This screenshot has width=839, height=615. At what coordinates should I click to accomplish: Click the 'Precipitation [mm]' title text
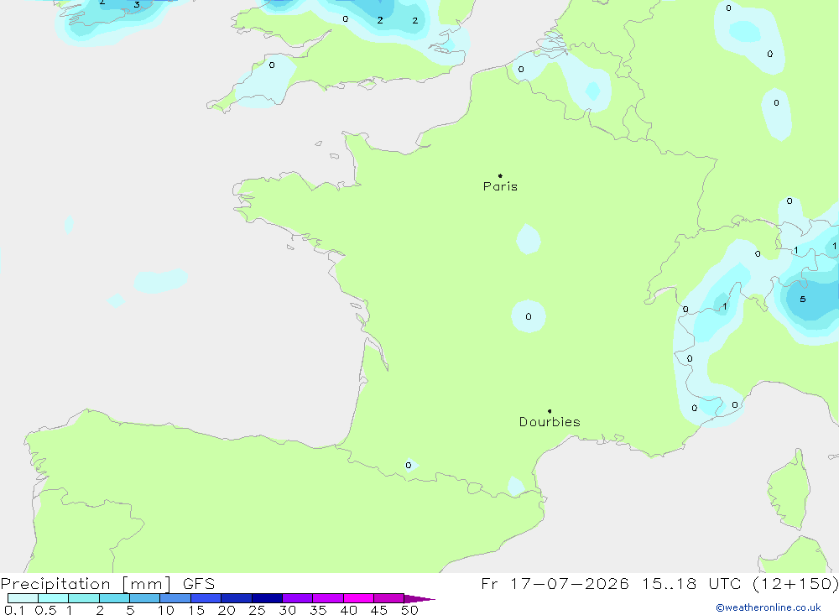click(x=86, y=584)
